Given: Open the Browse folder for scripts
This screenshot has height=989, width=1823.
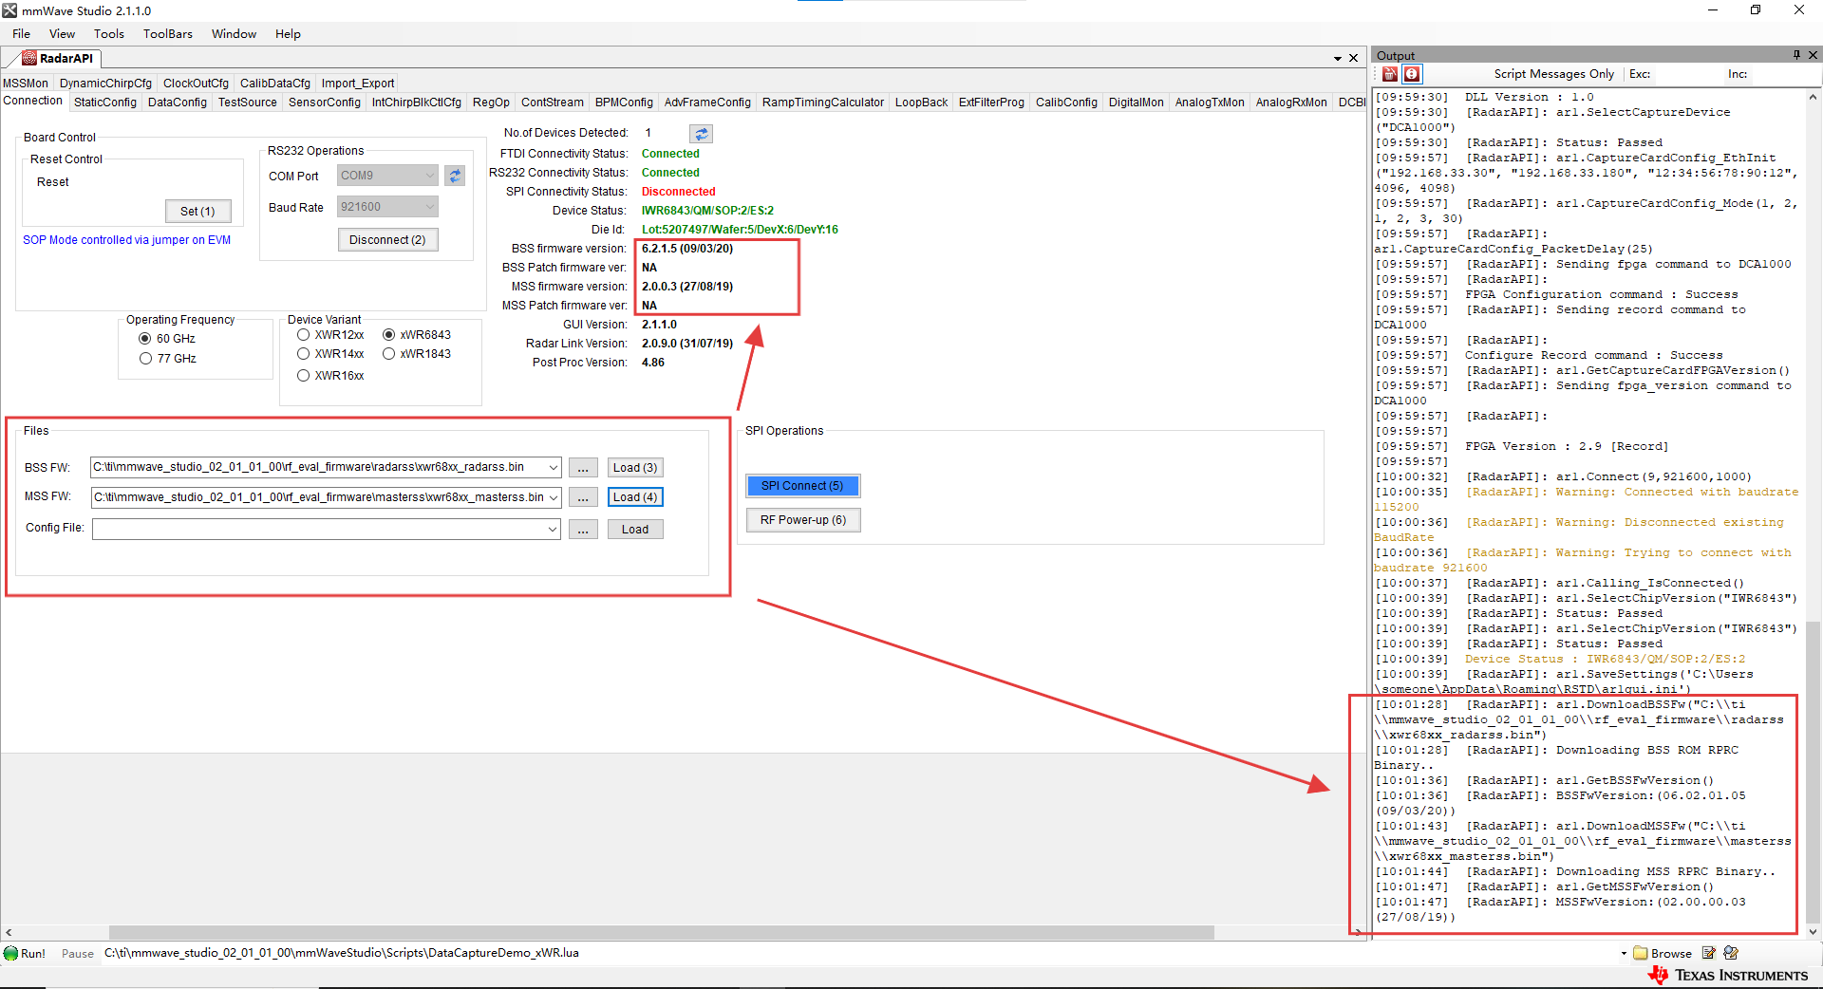Looking at the screenshot, I should point(1663,953).
